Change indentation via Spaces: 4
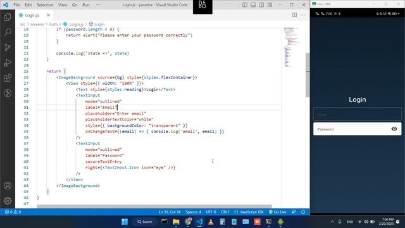The height and width of the screenshot is (228, 405). point(193,212)
